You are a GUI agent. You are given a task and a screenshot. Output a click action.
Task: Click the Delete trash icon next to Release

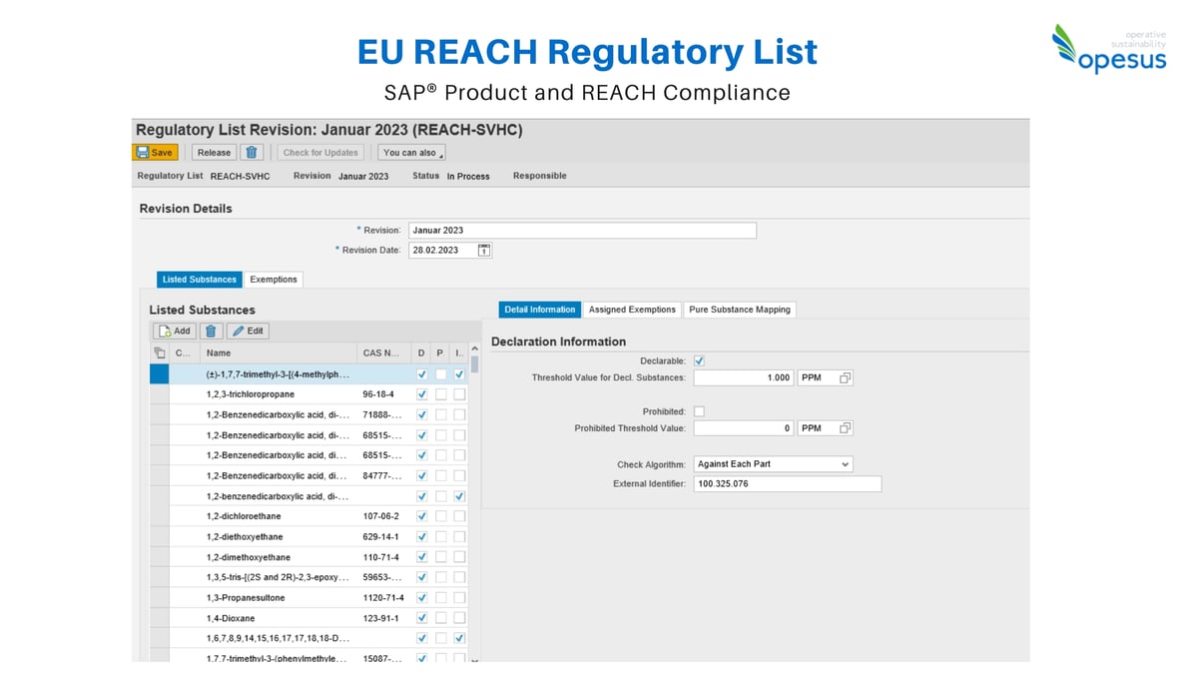252,152
